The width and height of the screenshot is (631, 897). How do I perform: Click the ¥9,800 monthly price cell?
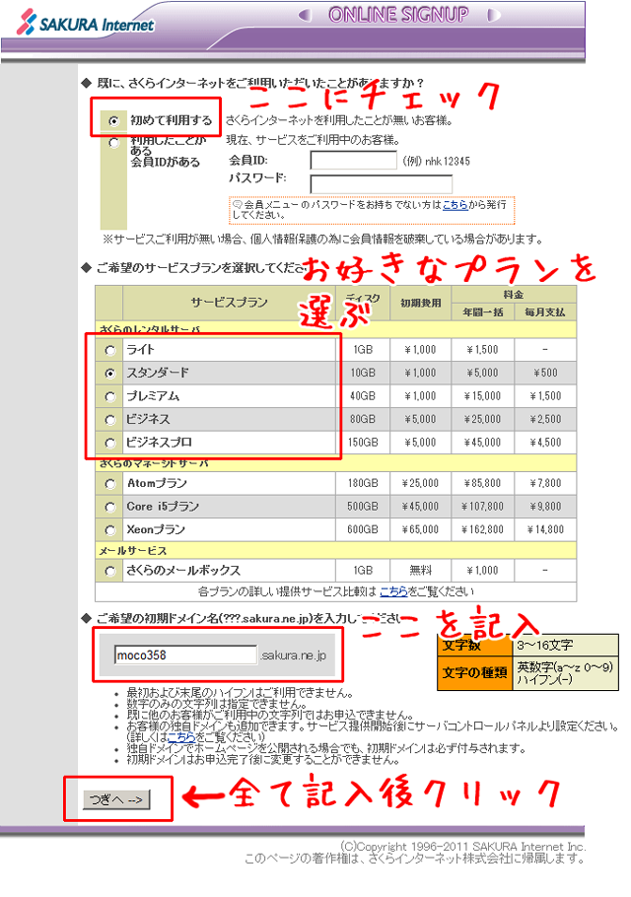click(x=545, y=507)
